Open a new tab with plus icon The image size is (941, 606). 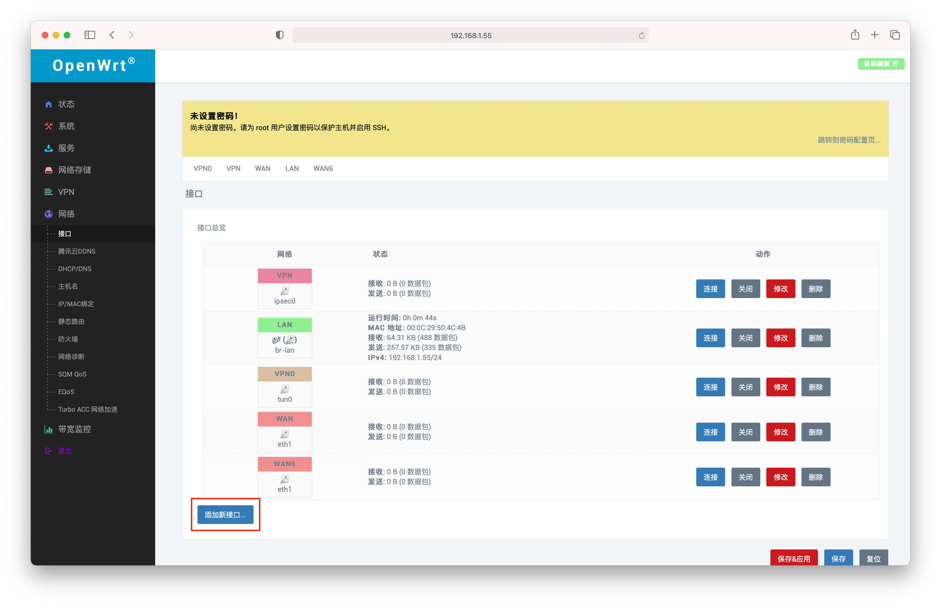pyautogui.click(x=875, y=35)
